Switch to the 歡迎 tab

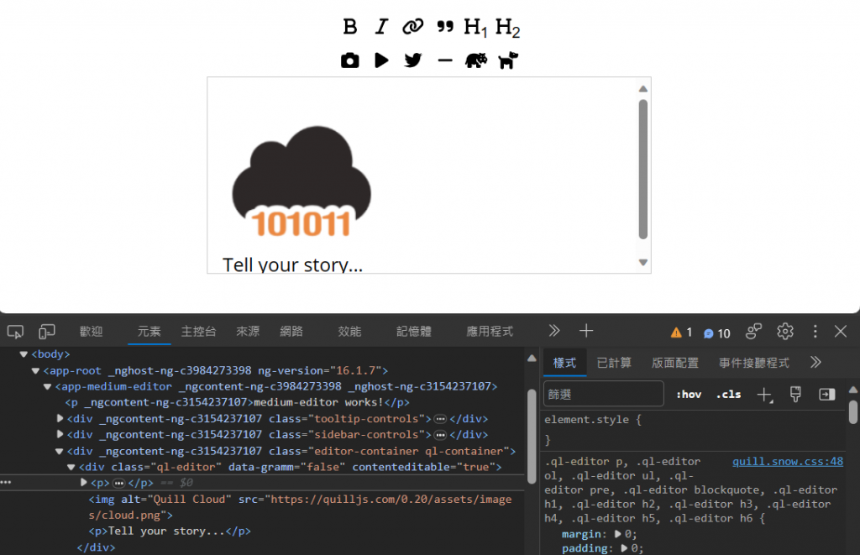pos(91,332)
